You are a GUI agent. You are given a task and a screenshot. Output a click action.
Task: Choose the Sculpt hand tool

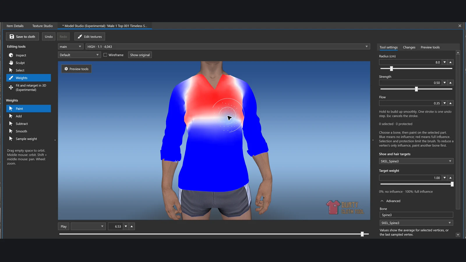coord(11,63)
